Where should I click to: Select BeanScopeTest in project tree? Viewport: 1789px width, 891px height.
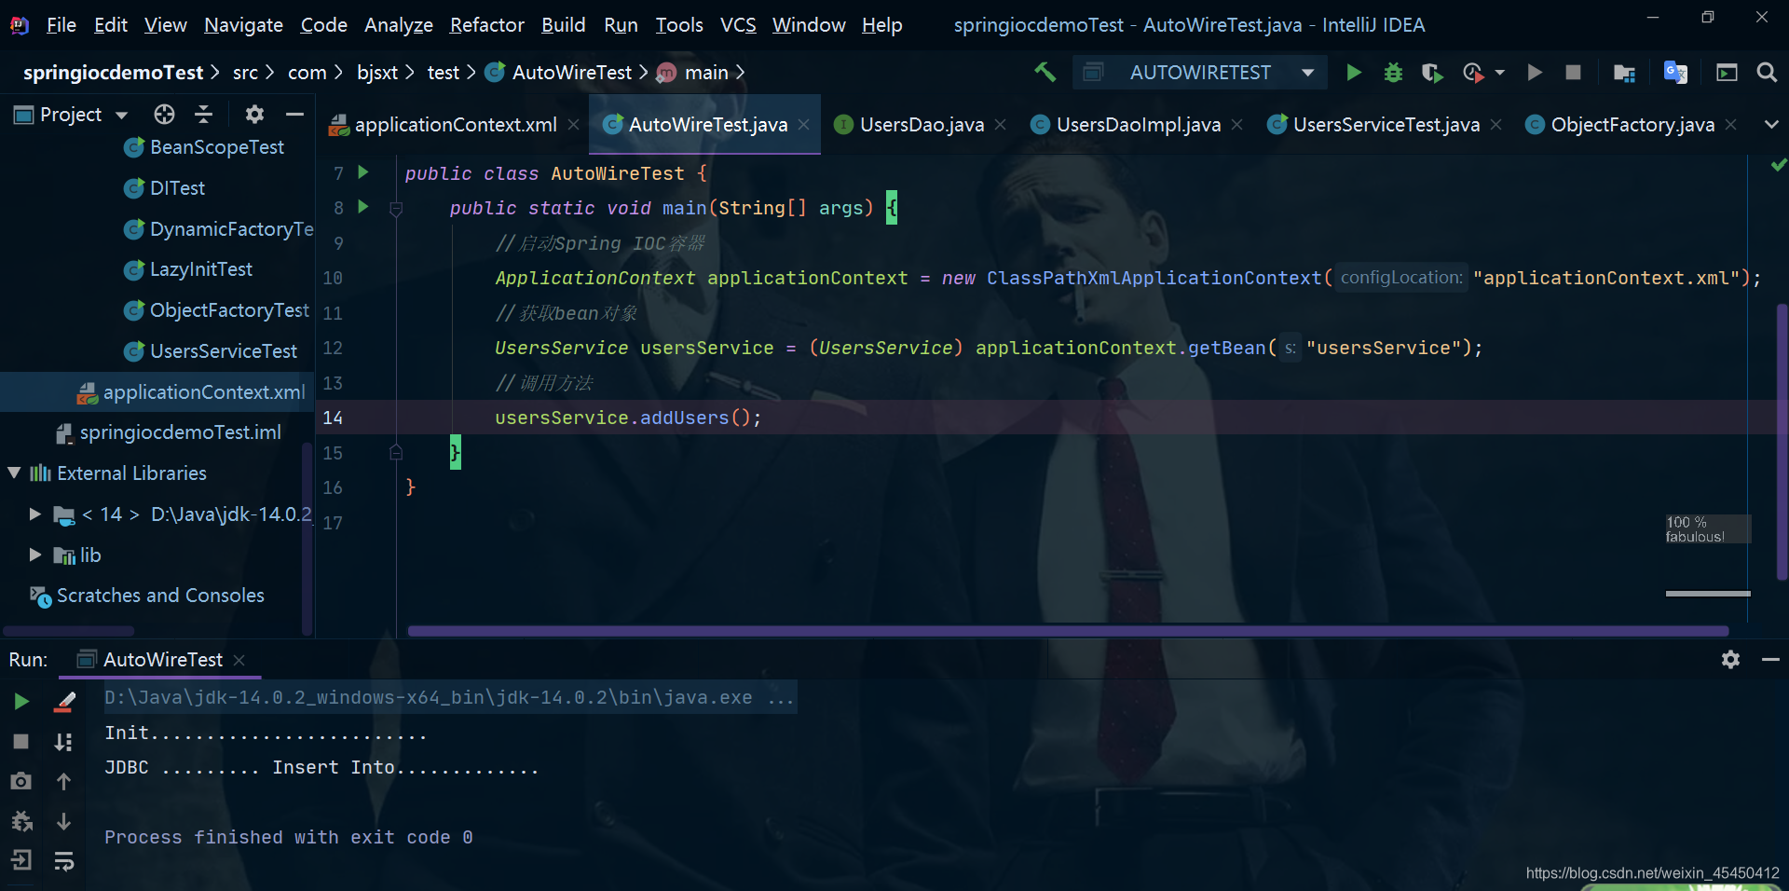pos(216,147)
